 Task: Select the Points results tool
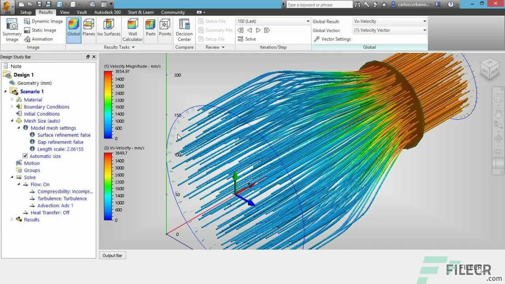165,28
